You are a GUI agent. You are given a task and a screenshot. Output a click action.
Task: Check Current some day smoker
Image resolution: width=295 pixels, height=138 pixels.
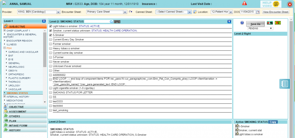(50, 53)
